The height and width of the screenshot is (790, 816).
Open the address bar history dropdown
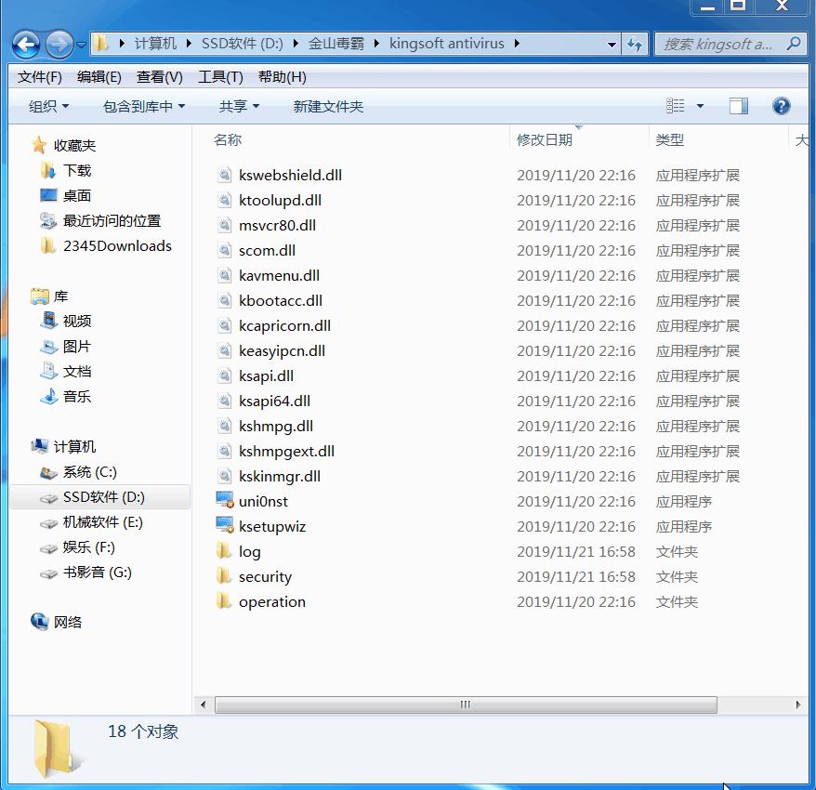(612, 45)
